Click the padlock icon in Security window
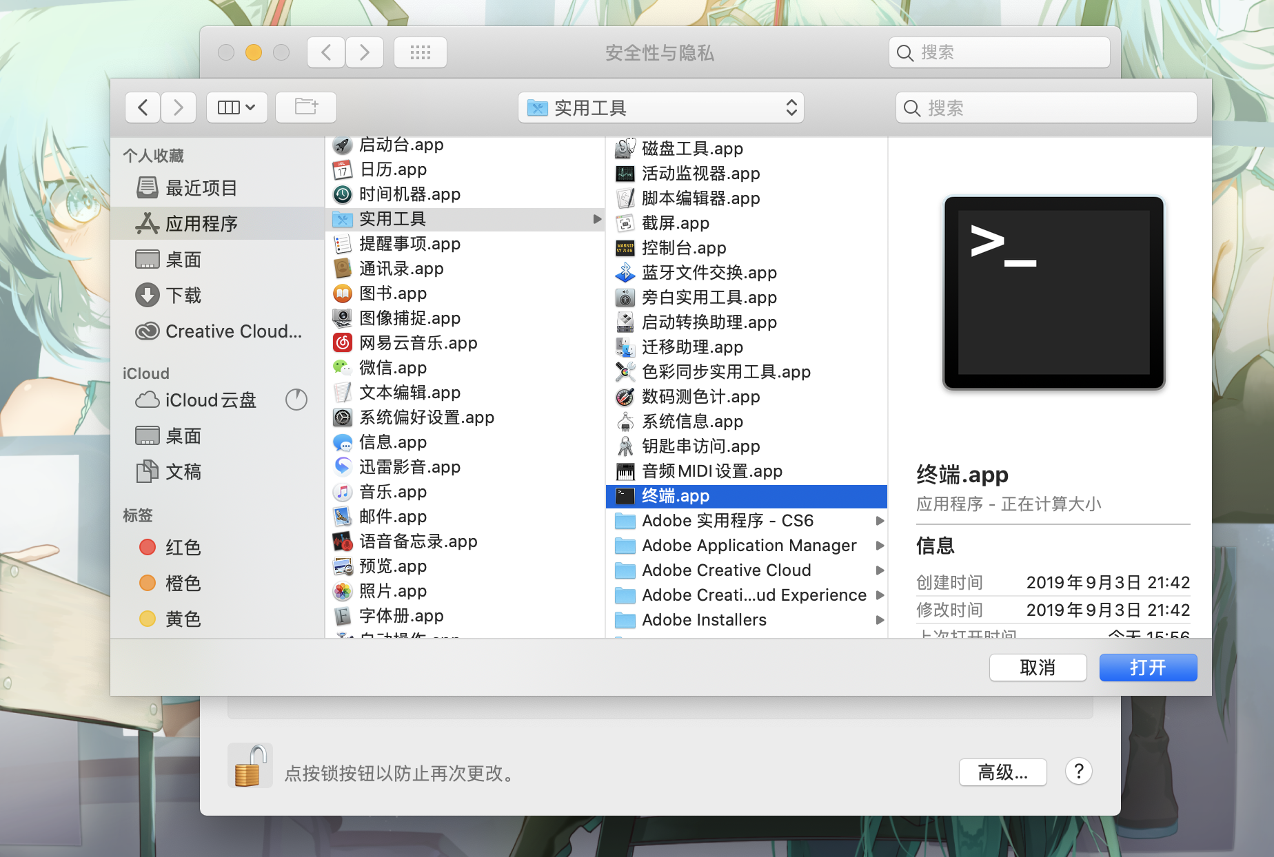This screenshot has width=1274, height=857. point(250,765)
